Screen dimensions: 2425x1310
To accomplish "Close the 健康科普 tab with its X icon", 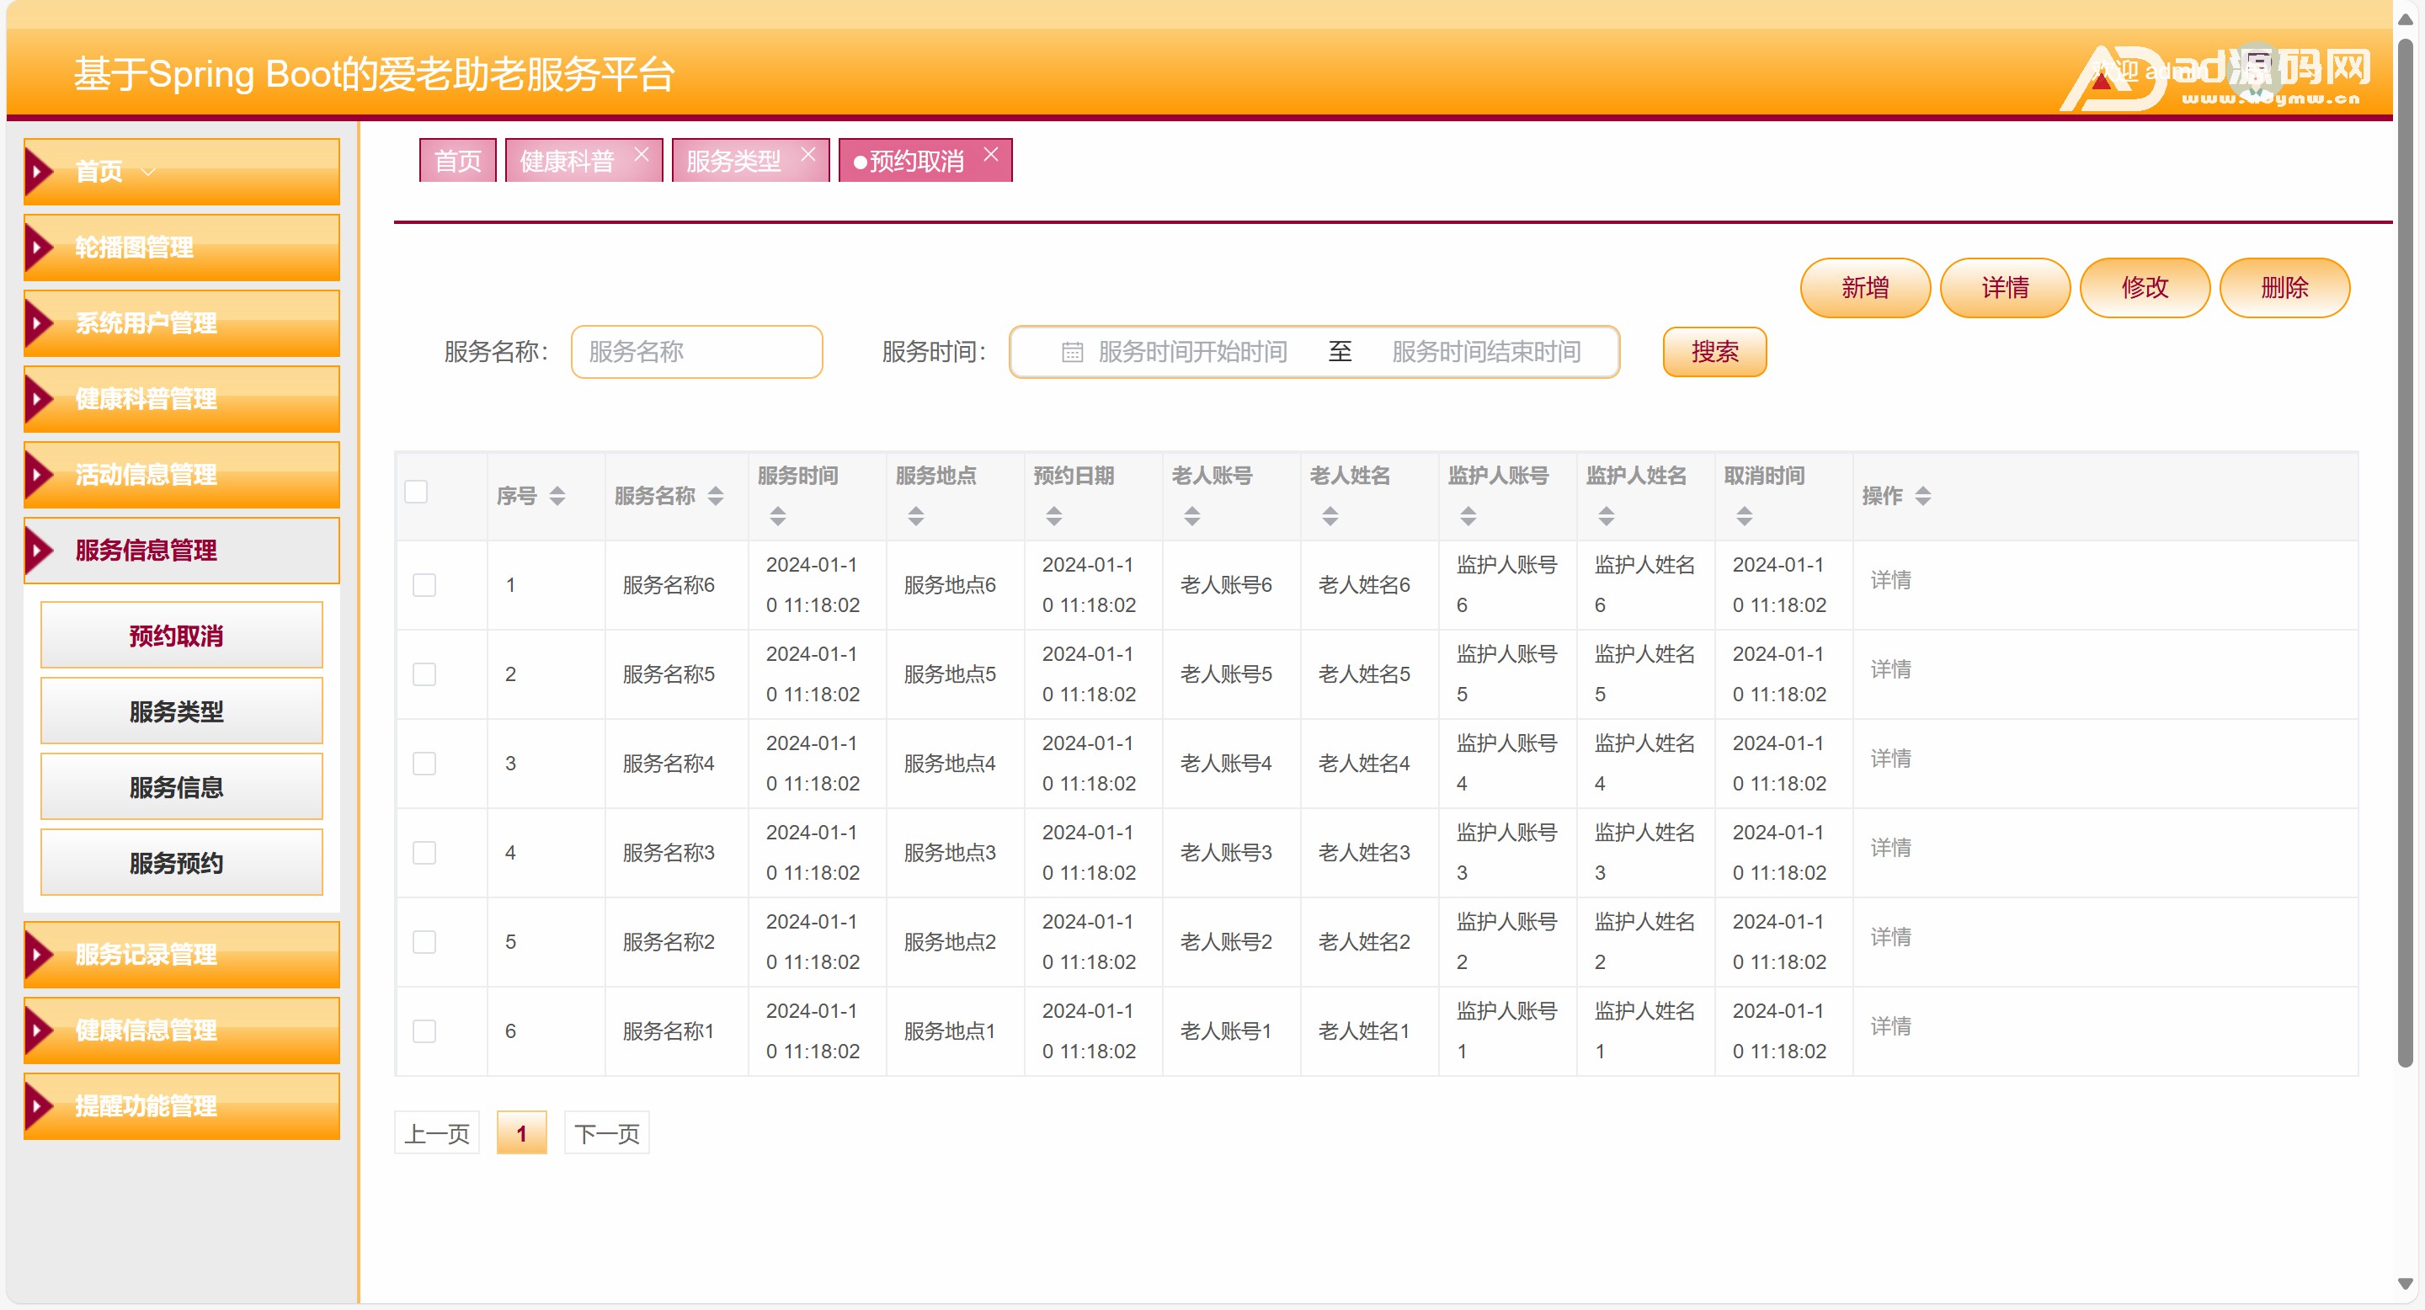I will 641,153.
